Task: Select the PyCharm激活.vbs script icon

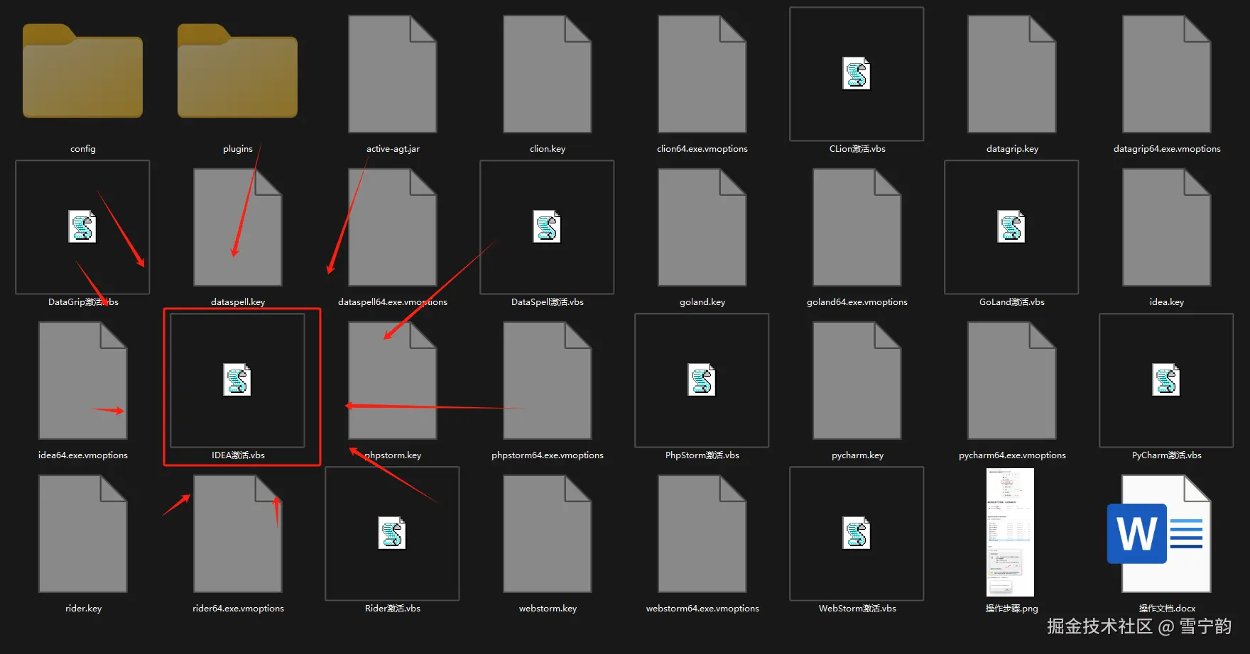Action: pyautogui.click(x=1166, y=380)
